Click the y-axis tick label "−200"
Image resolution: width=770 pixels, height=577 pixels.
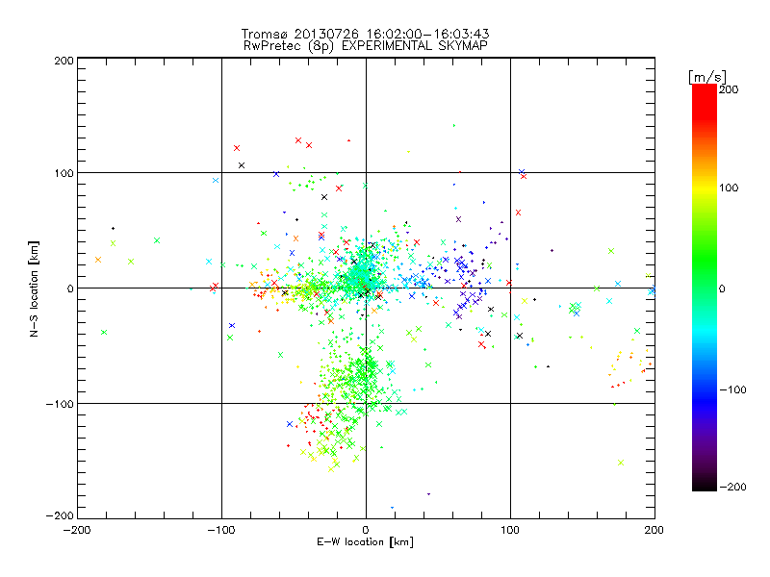point(60,516)
